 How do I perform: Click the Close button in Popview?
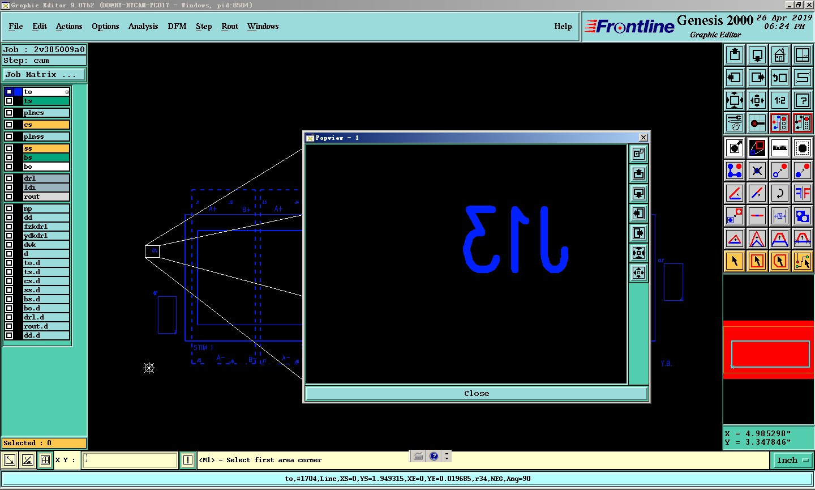tap(477, 393)
